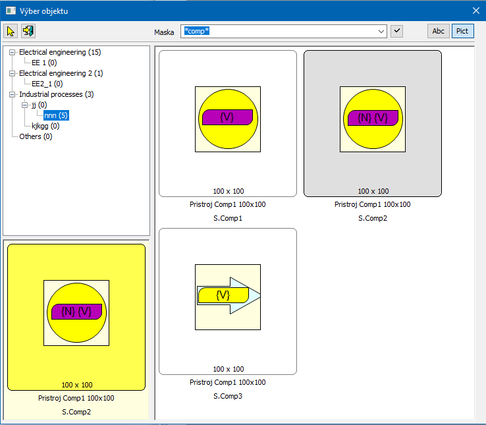The height and width of the screenshot is (425, 486).
Task: Select the S.Comp3 arrow object thumbnail
Action: coord(228,300)
